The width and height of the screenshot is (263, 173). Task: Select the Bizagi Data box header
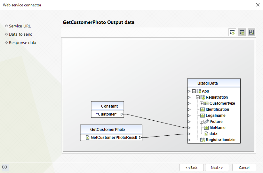pos(214,83)
